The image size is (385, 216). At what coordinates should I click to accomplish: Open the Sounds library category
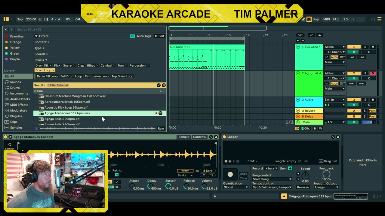pos(15,82)
